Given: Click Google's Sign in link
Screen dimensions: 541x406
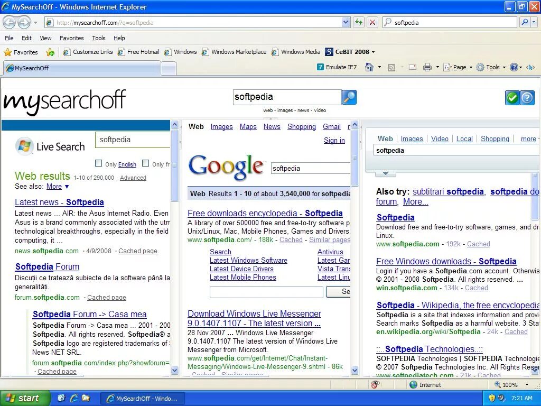Looking at the screenshot, I should [x=334, y=140].
